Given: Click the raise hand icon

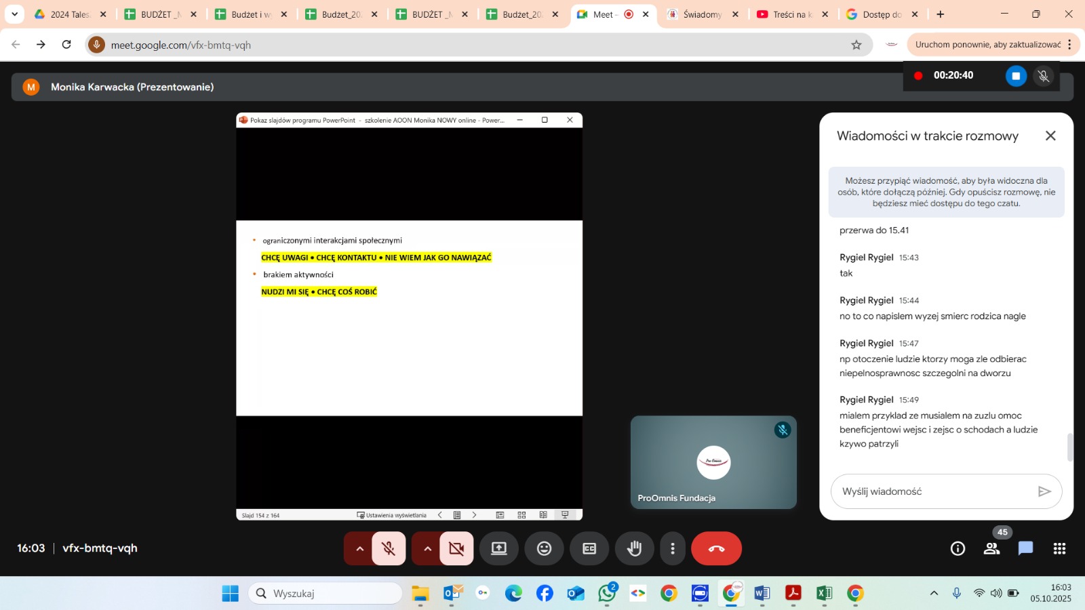Looking at the screenshot, I should [x=634, y=548].
